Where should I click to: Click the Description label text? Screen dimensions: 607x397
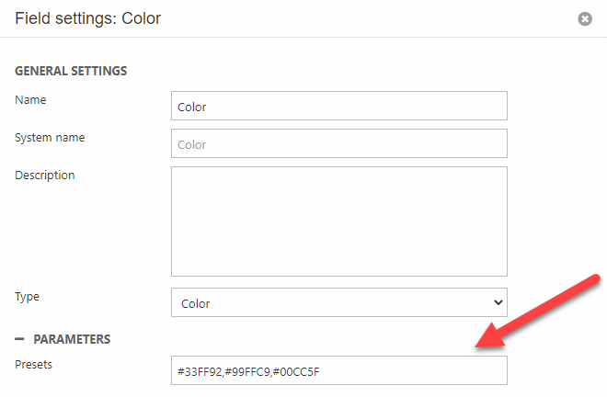click(45, 175)
